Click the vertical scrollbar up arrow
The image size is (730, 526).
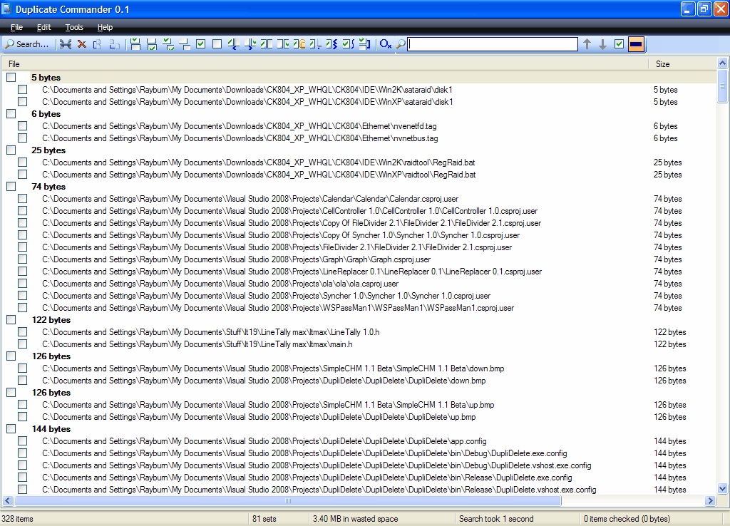pyautogui.click(x=722, y=63)
